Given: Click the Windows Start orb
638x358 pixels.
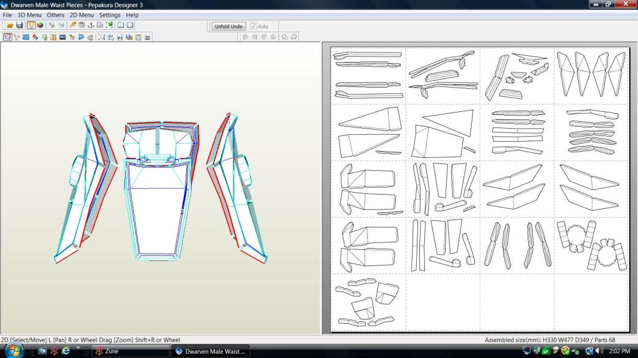Looking at the screenshot, I should (14, 350).
